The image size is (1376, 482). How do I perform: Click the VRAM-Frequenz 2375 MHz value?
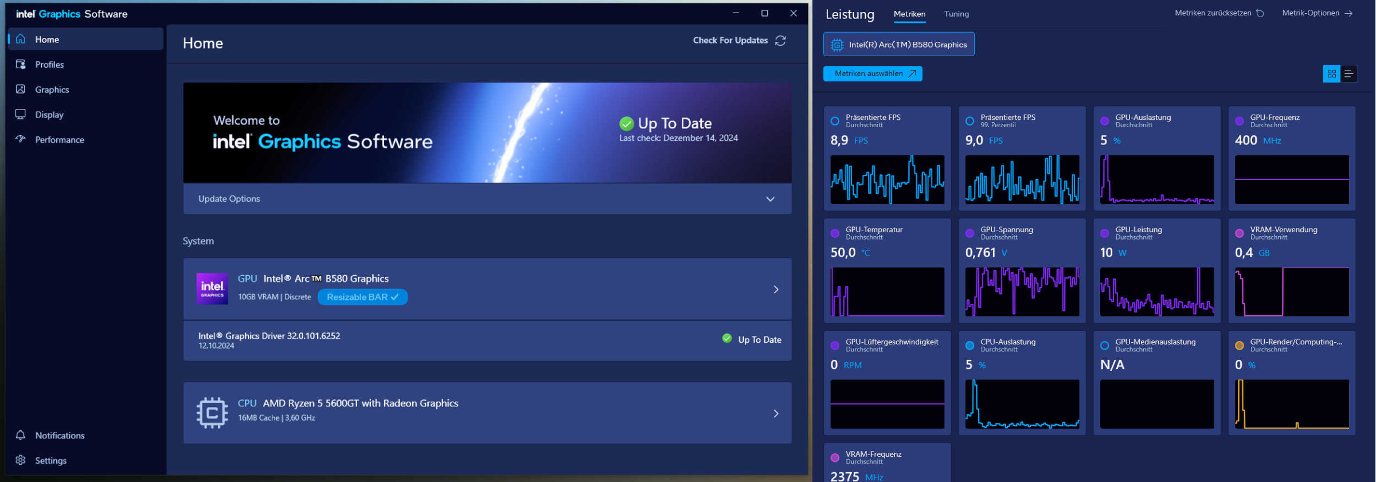click(857, 476)
